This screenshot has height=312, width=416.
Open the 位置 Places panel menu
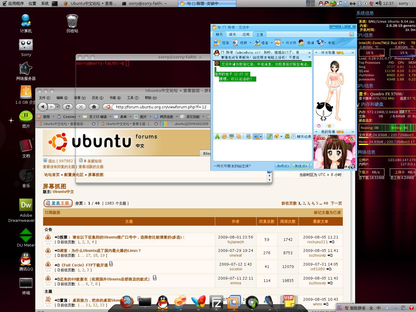pos(32,3)
